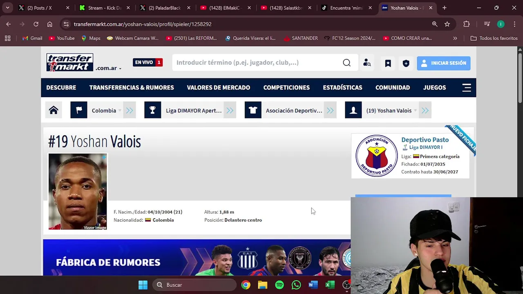Expand arrows after Yoshan Valois breadcrumb
Viewport: 523px width, 294px height.
pyautogui.click(x=425, y=111)
